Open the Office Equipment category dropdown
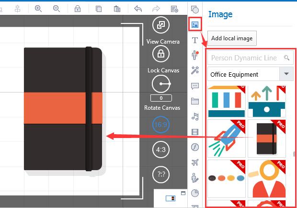The width and height of the screenshot is (297, 208). point(251,74)
